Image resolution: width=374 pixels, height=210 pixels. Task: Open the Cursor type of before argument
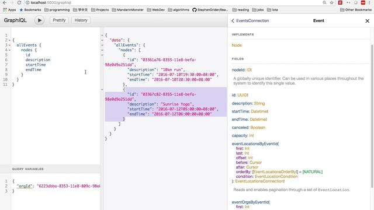click(255, 163)
